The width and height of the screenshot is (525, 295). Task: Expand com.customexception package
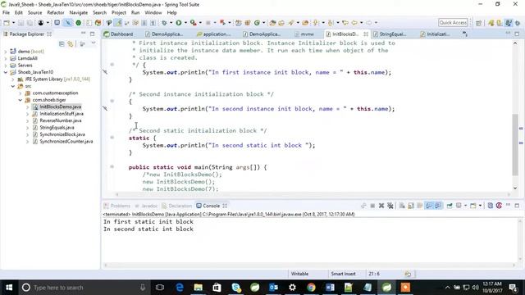click(20, 93)
